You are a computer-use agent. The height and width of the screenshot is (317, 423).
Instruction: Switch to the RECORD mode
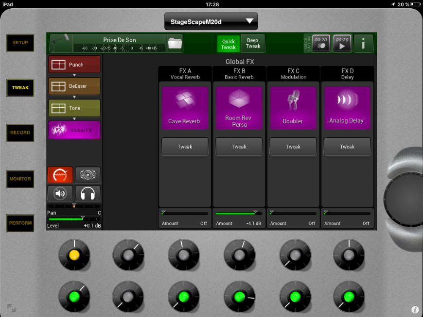point(20,133)
